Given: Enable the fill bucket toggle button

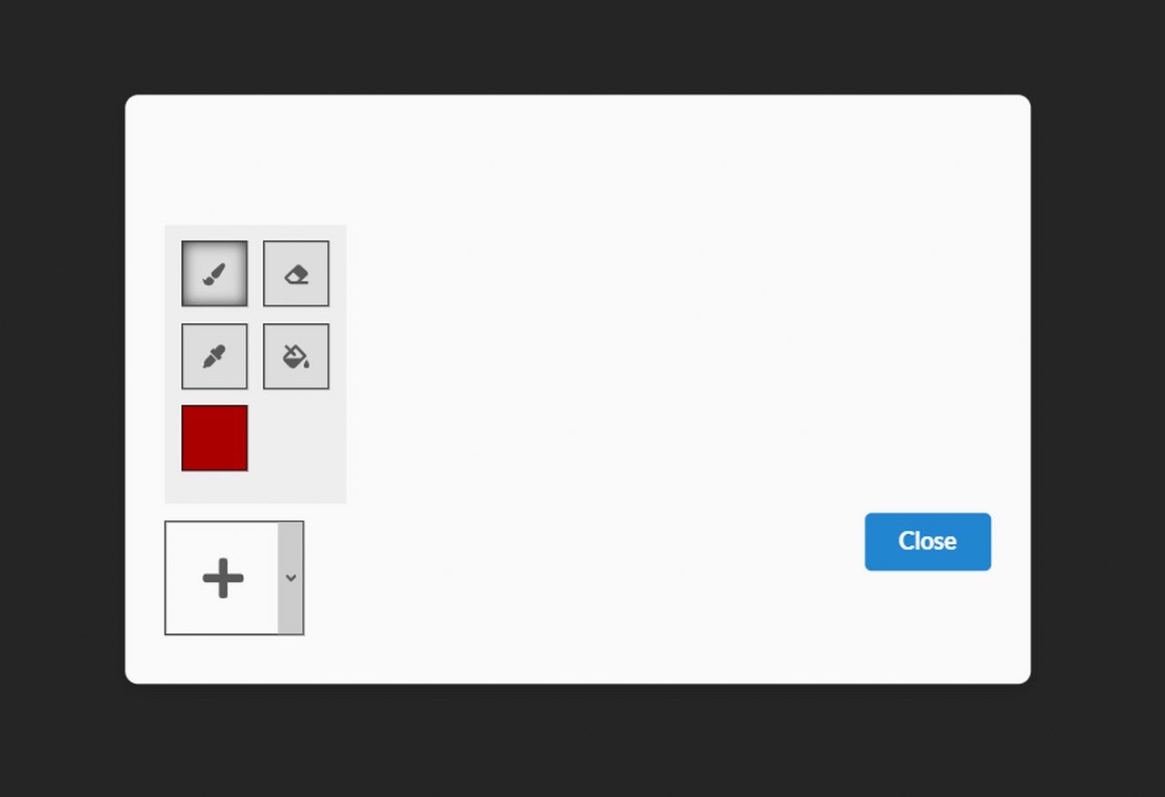Looking at the screenshot, I should [296, 356].
